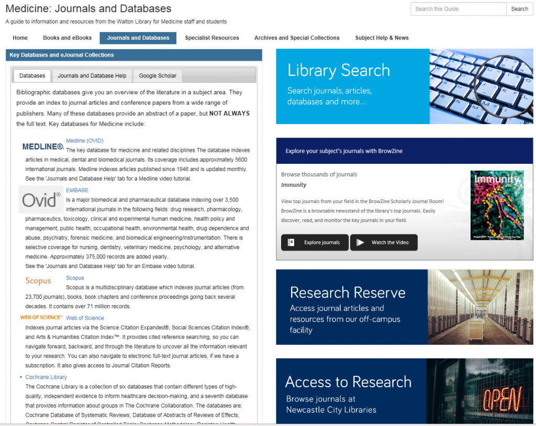Select the Databases tab

[31, 75]
